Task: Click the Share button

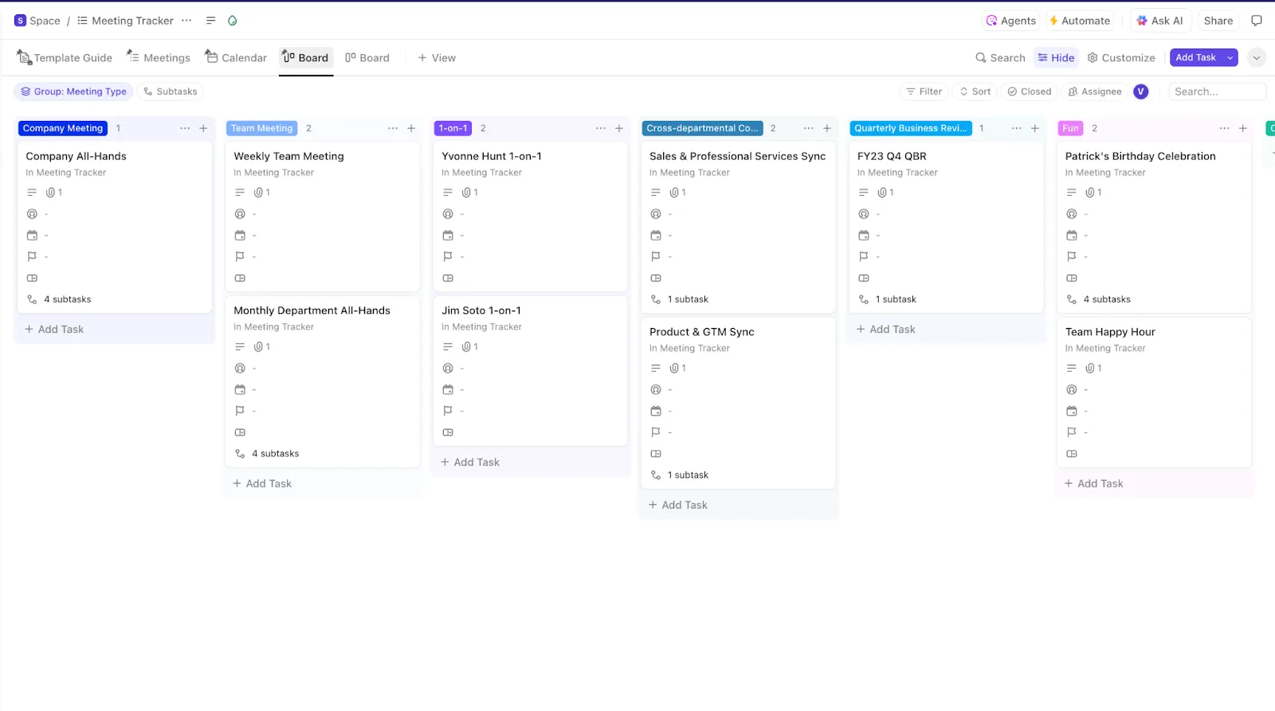Action: [x=1218, y=21]
